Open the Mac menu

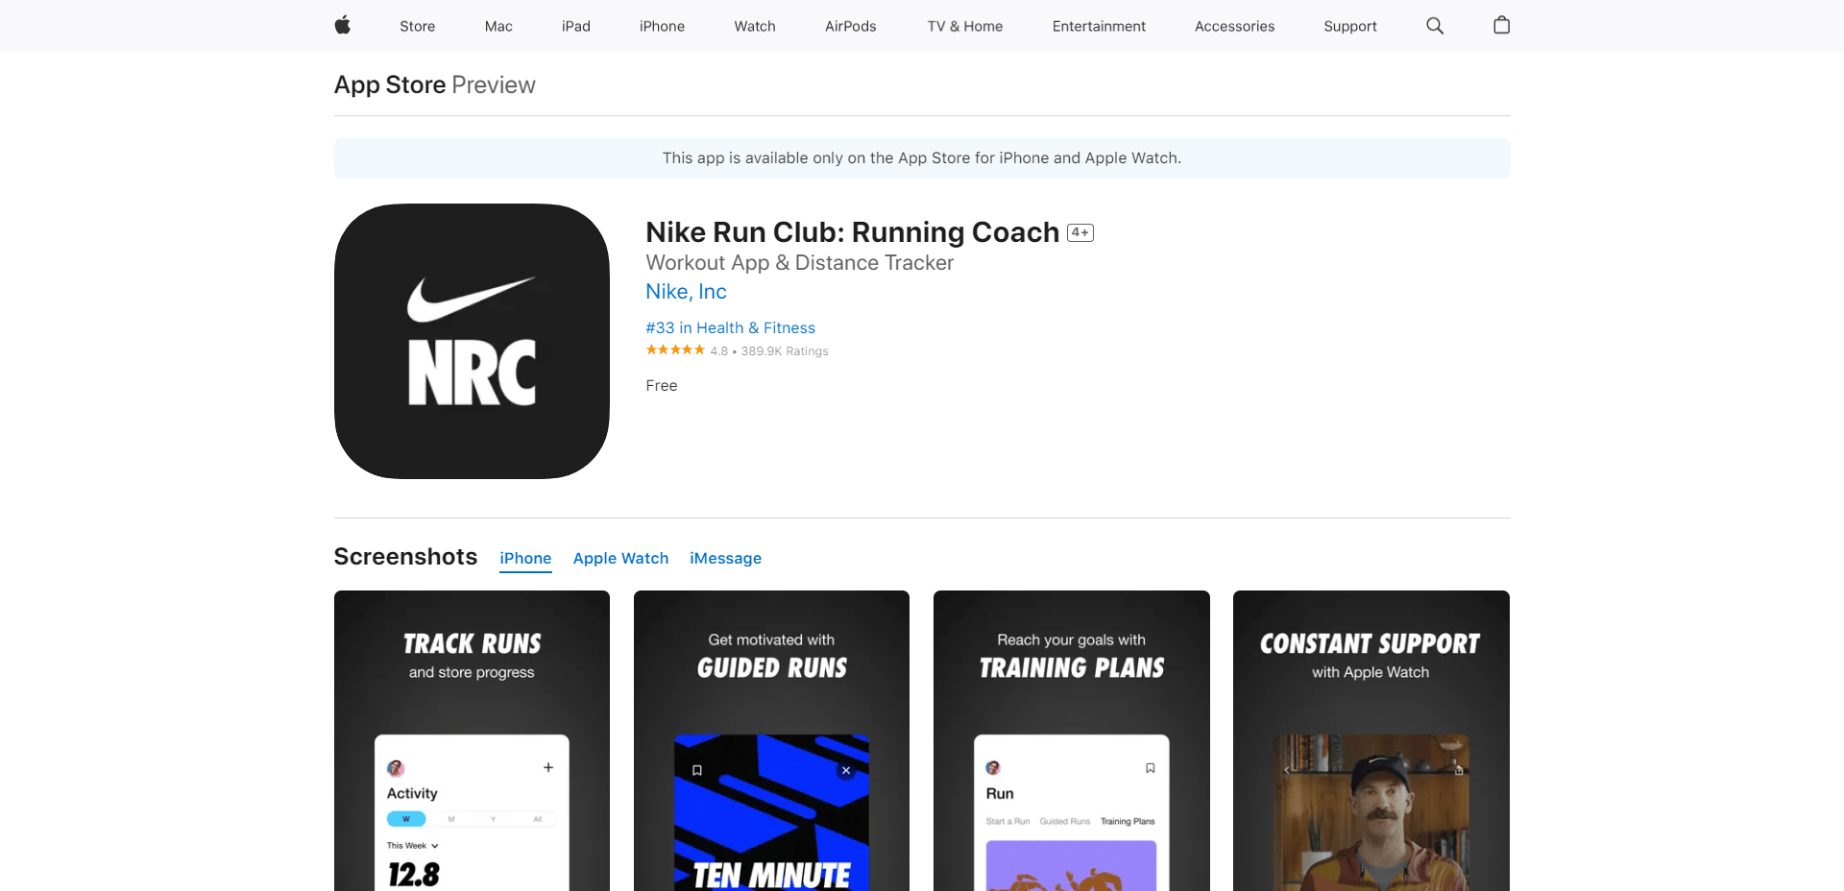(498, 26)
